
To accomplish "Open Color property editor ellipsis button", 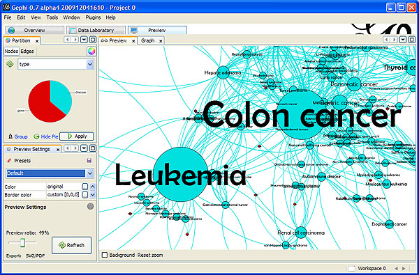I will (x=84, y=187).
